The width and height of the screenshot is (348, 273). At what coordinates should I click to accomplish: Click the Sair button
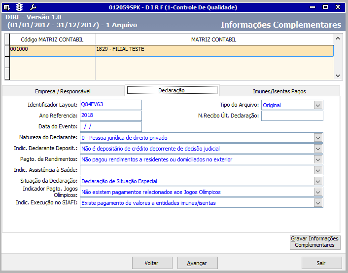321,263
